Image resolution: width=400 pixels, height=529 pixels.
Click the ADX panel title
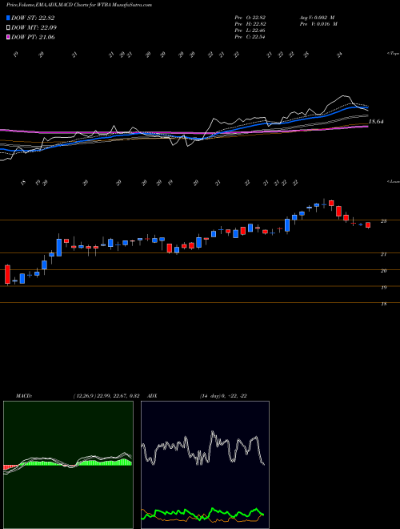tap(152, 396)
